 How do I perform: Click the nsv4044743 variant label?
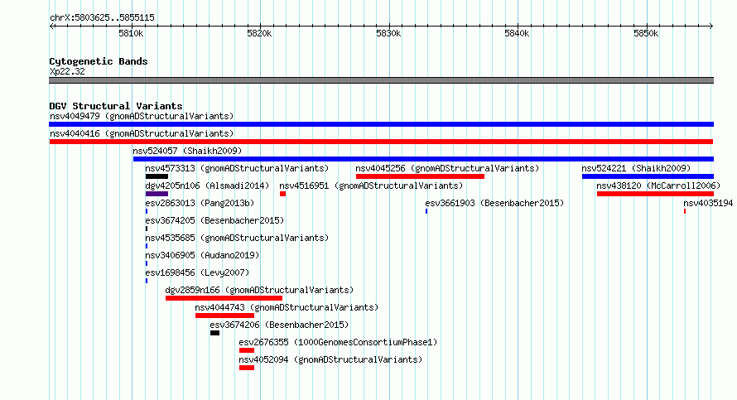click(x=287, y=307)
